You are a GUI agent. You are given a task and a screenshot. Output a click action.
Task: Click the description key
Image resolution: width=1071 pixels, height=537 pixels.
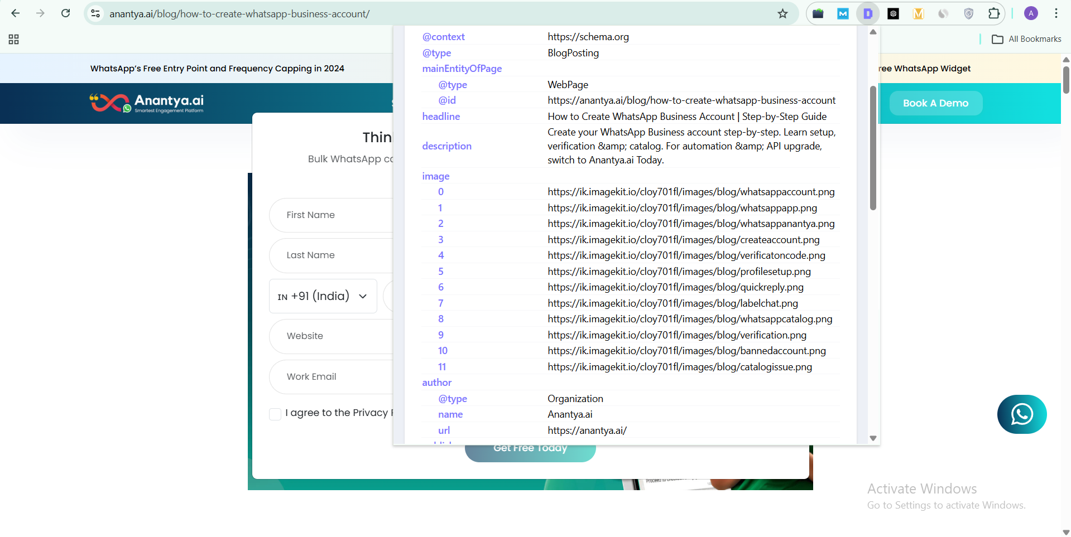446,146
